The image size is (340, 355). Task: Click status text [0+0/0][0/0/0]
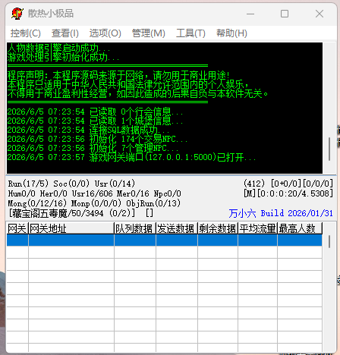click(x=302, y=184)
